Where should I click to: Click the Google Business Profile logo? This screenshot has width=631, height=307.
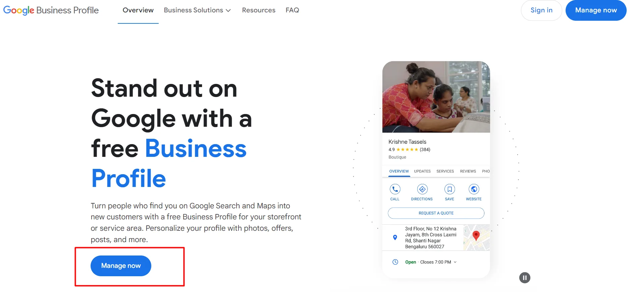51,10
